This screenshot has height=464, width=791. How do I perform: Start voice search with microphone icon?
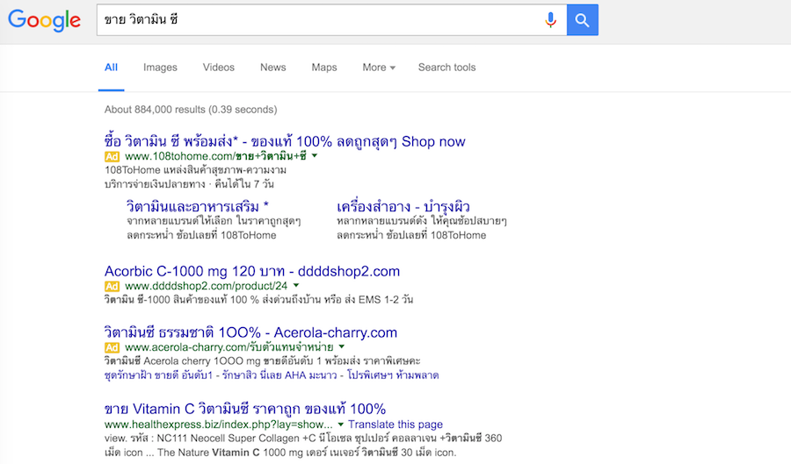point(550,20)
